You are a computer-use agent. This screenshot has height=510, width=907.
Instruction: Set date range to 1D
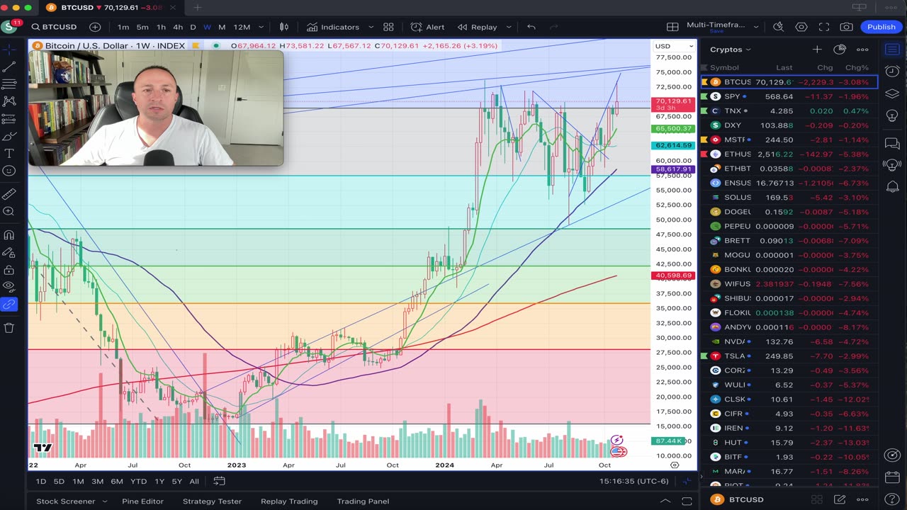(41, 482)
